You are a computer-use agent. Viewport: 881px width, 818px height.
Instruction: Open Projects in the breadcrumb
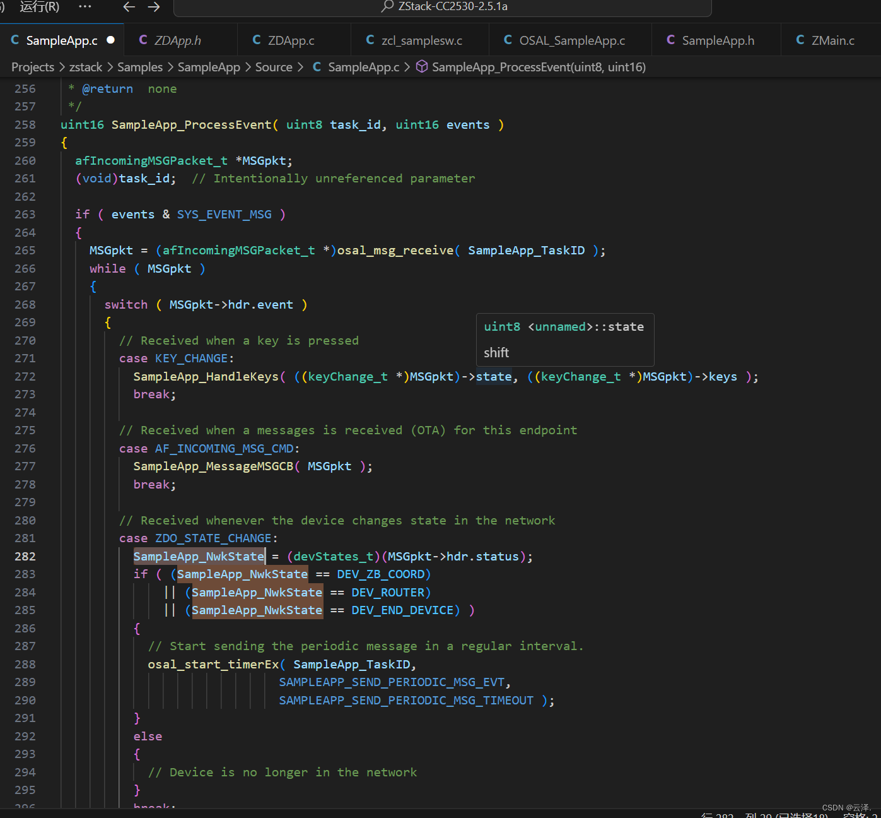pyautogui.click(x=33, y=67)
